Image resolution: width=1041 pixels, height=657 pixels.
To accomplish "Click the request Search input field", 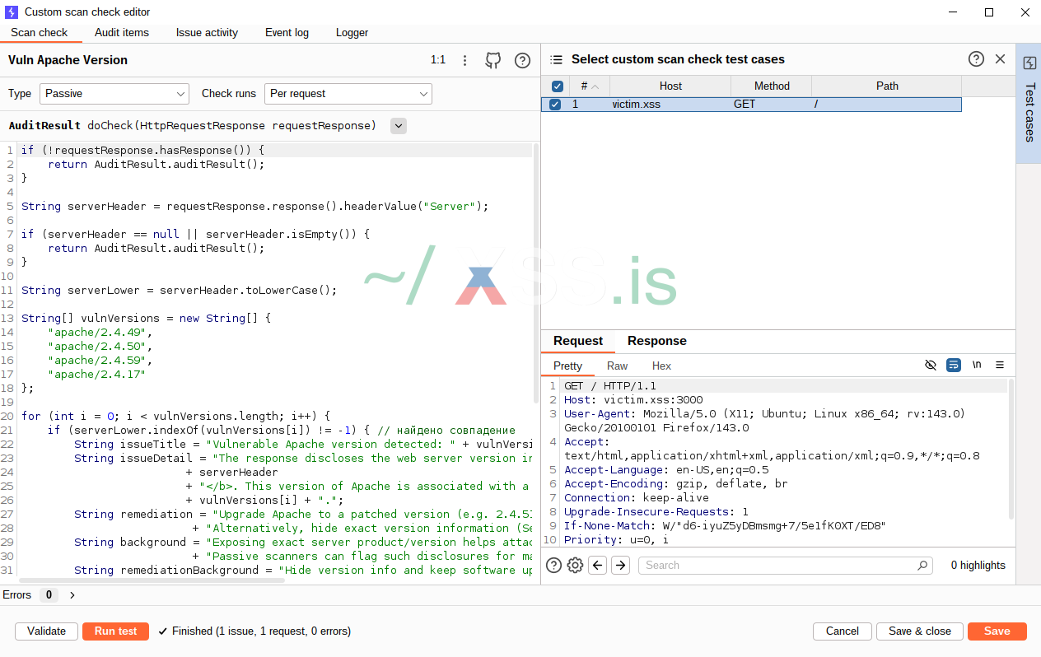I will click(x=778, y=566).
